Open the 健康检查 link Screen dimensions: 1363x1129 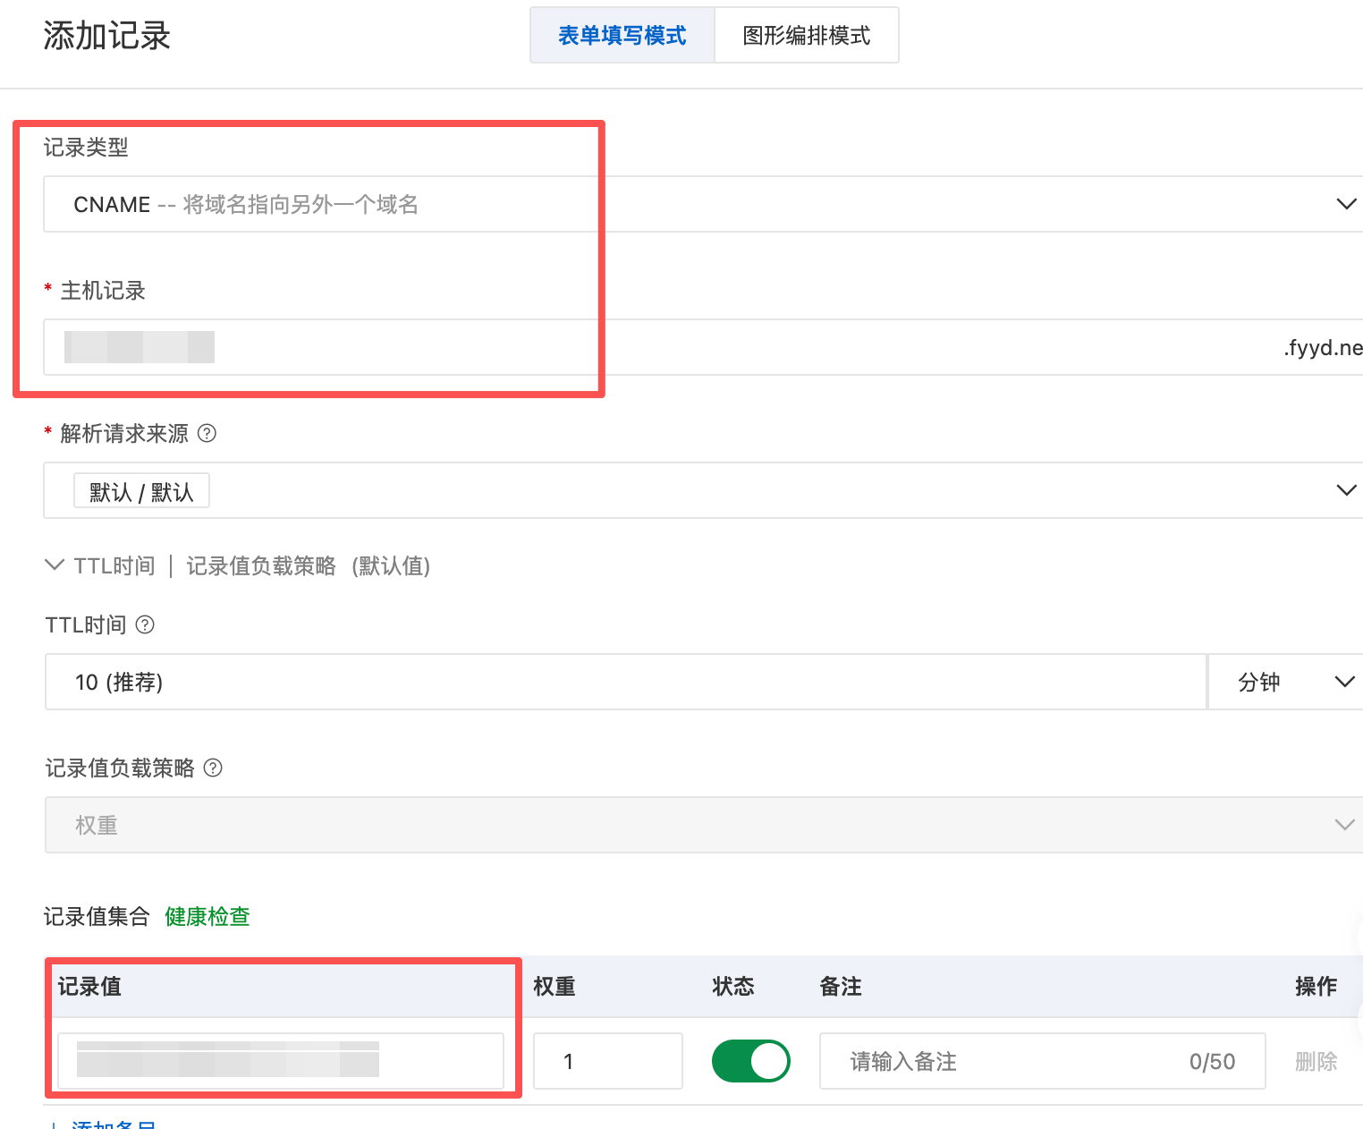click(x=207, y=917)
